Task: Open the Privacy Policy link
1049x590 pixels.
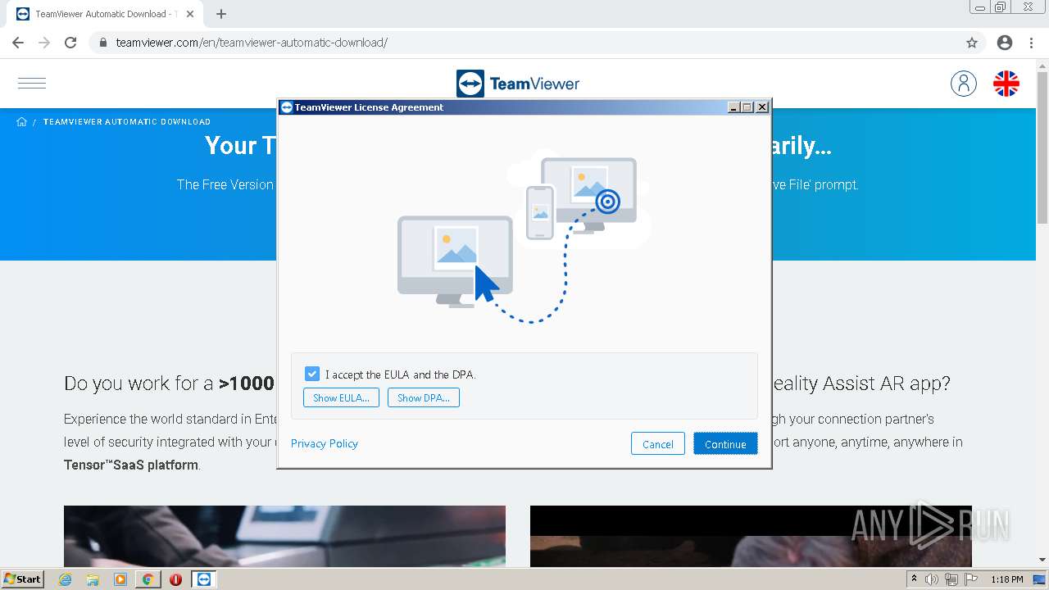Action: click(325, 443)
